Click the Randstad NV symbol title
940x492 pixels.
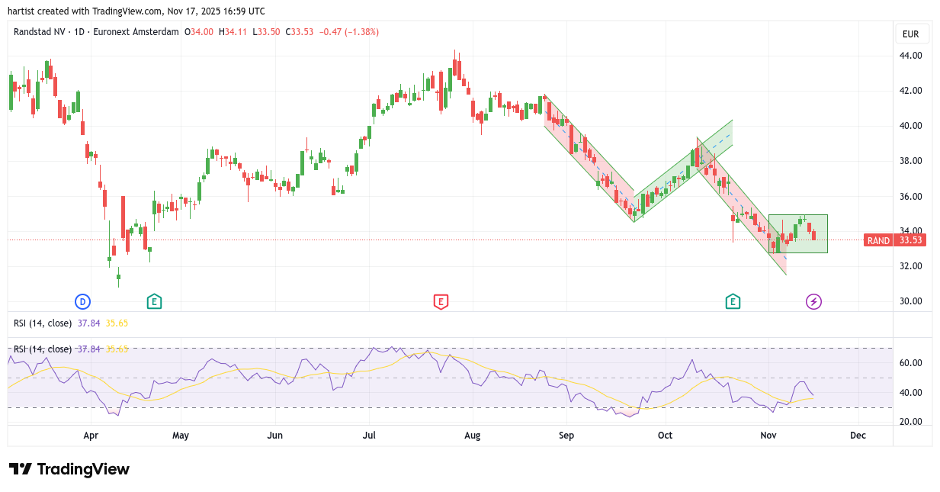coord(39,32)
